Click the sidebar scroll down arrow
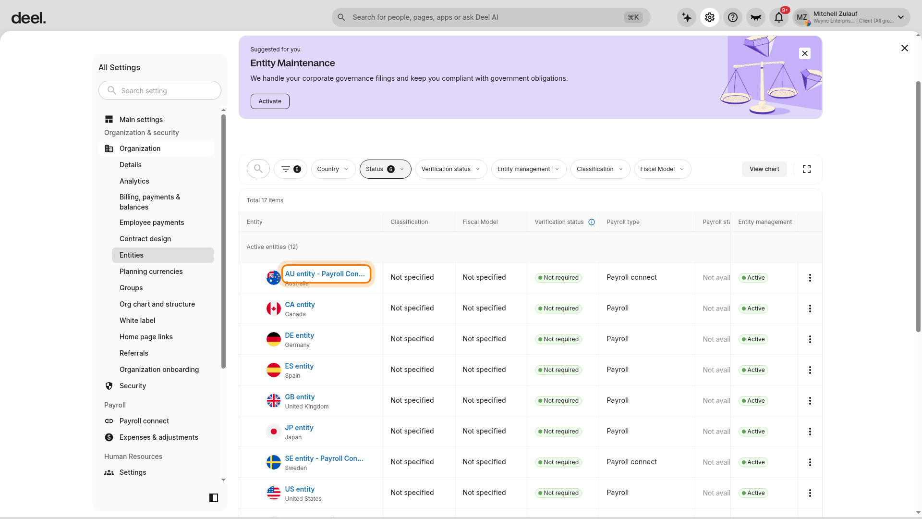The width and height of the screenshot is (922, 519). [x=223, y=480]
